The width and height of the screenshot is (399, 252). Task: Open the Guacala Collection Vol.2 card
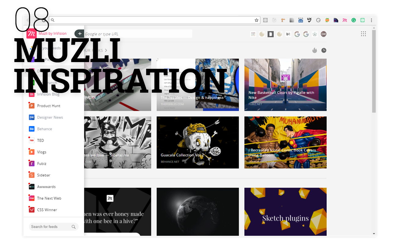click(x=198, y=143)
